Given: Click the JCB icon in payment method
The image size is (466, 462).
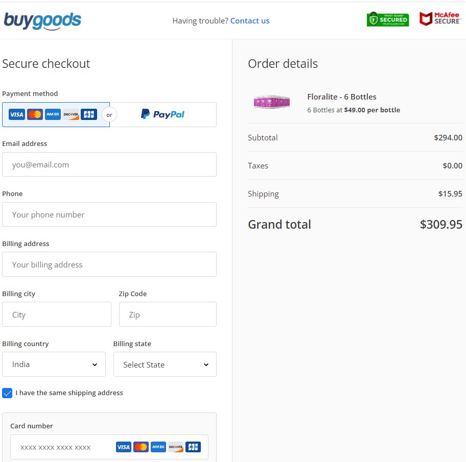Looking at the screenshot, I should [89, 114].
